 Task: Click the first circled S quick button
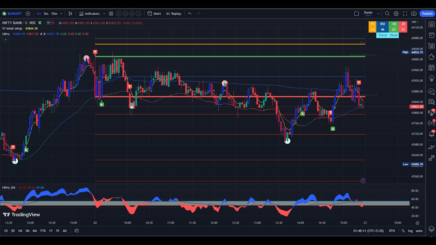click(x=119, y=14)
